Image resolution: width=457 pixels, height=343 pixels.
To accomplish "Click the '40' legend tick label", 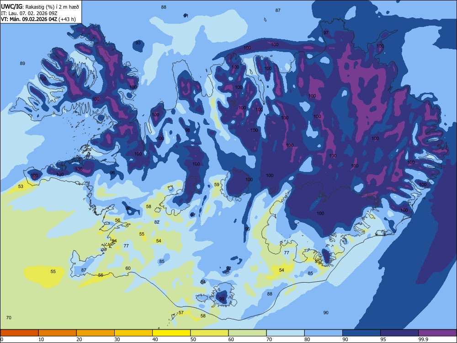I will tap(155, 339).
